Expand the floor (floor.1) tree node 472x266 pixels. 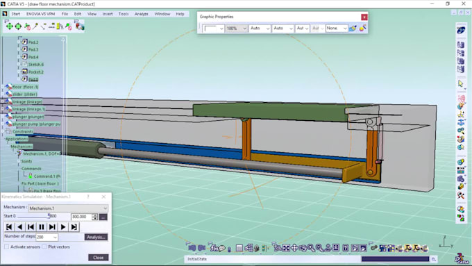(x=3, y=87)
